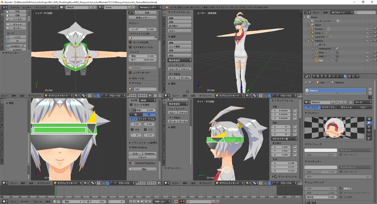
Task: Open the 全てのシーン outliner filter dropdown
Action: 341,13
